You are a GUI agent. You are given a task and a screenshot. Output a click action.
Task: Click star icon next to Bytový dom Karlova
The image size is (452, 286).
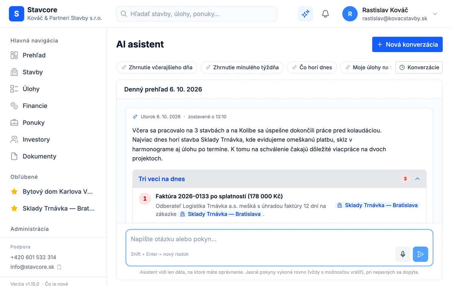click(14, 192)
